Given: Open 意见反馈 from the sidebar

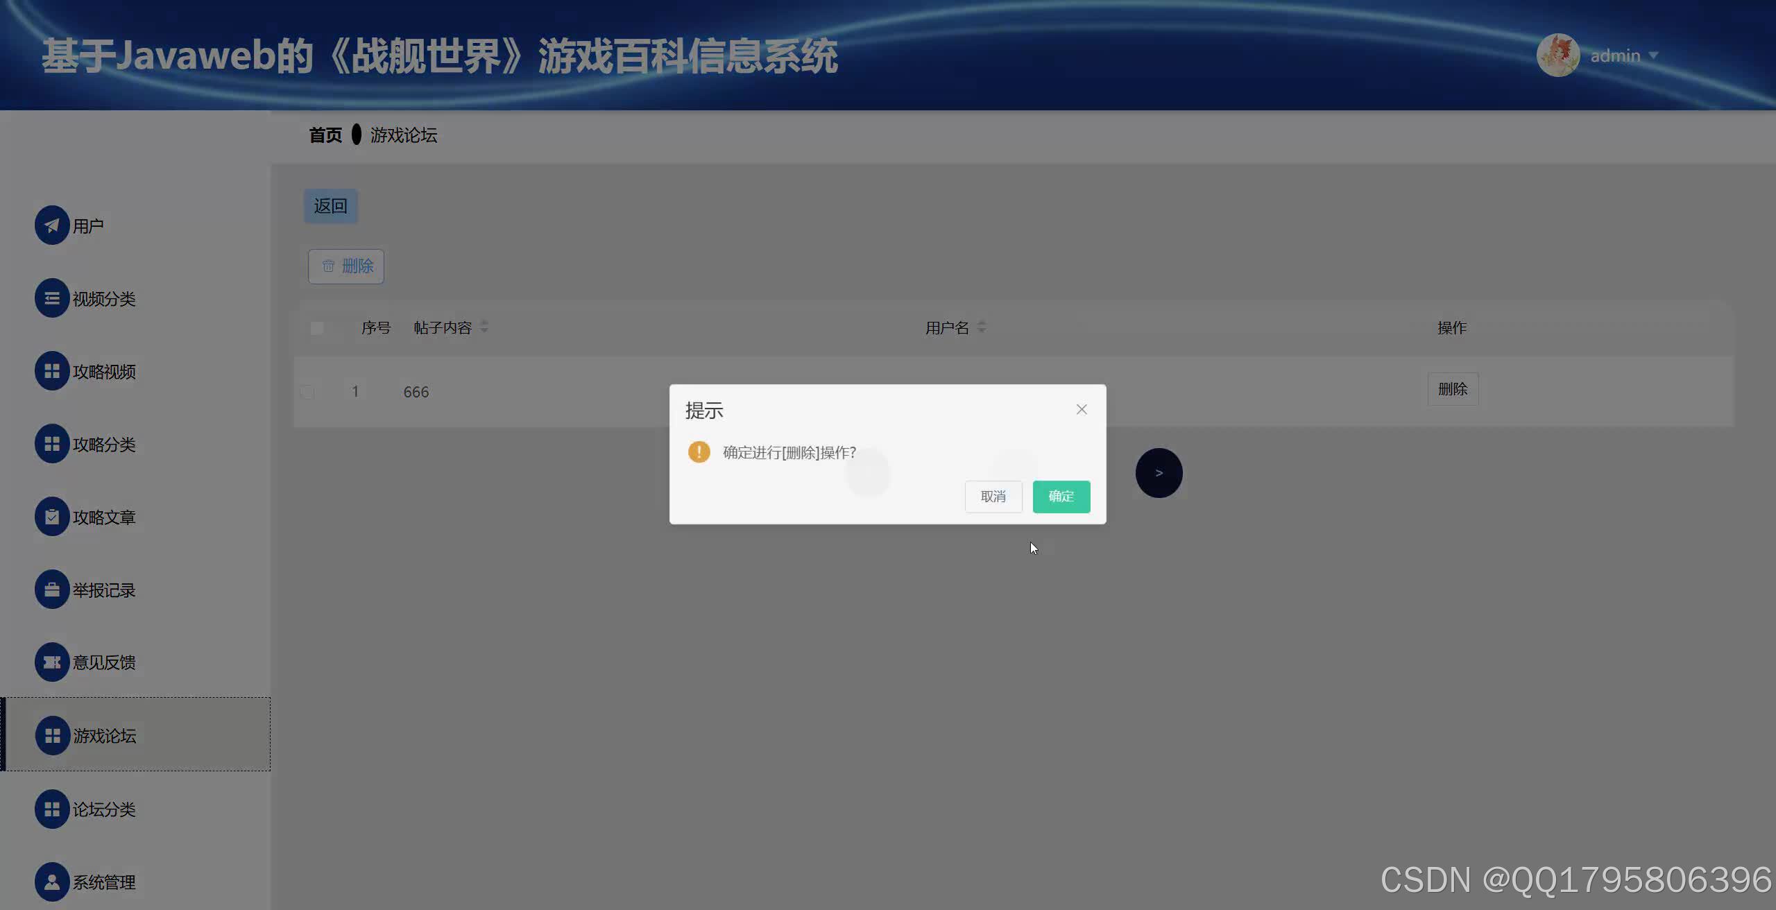Looking at the screenshot, I should [x=51, y=662].
